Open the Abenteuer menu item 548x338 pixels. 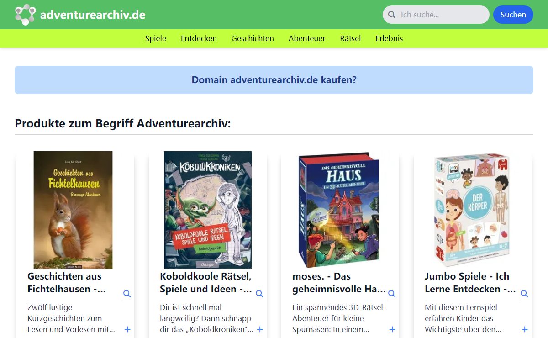(307, 38)
